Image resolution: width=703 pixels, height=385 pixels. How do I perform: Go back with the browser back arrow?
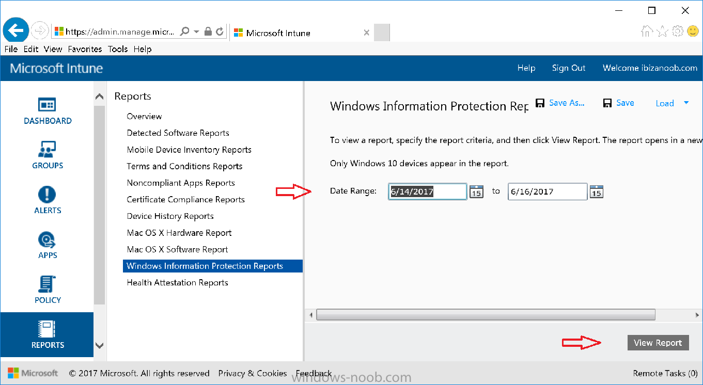(17, 31)
